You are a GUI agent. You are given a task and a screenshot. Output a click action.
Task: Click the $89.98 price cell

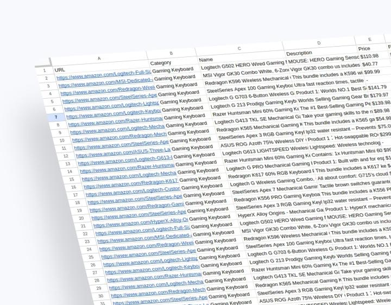pos(382,111)
